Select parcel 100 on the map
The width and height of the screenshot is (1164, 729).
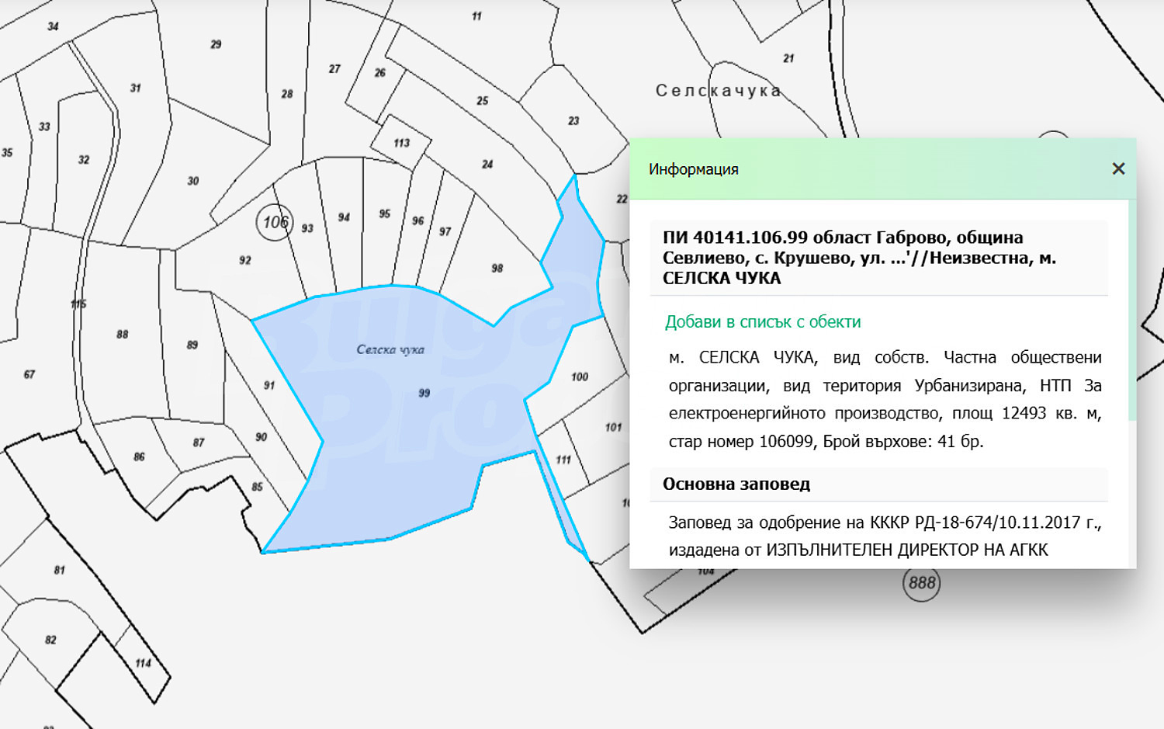pos(580,377)
